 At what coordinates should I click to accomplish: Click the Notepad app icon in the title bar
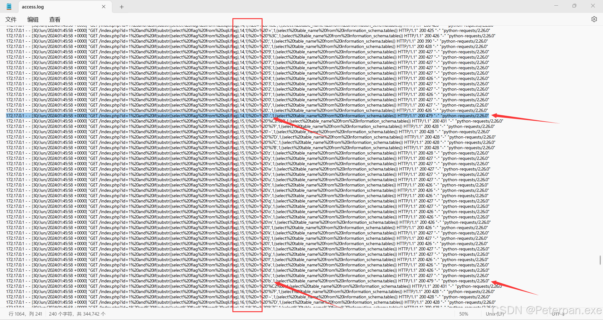pyautogui.click(x=9, y=7)
